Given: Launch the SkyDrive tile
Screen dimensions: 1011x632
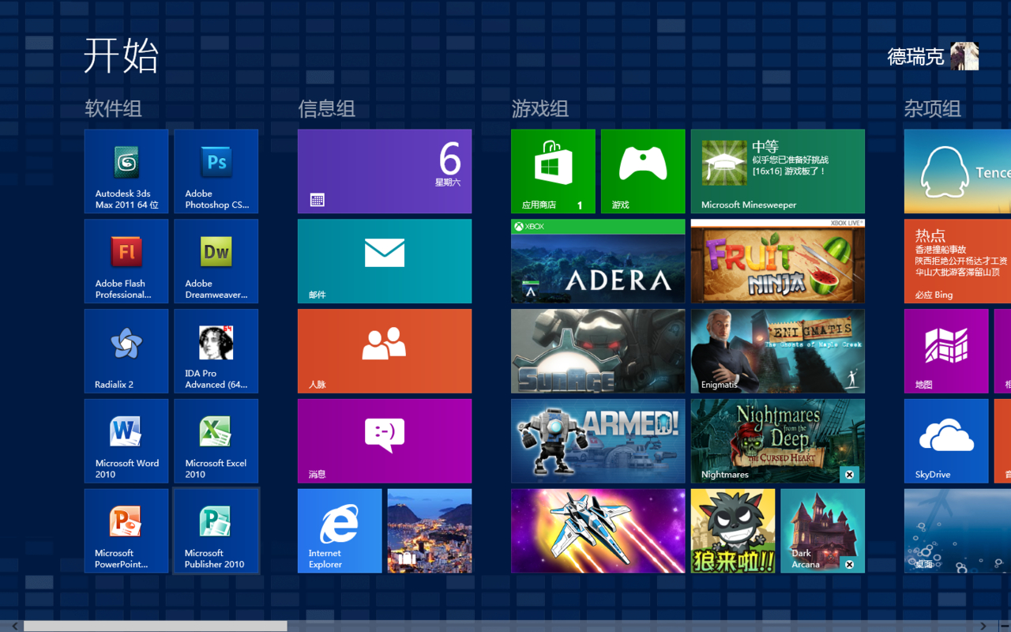Looking at the screenshot, I should 946,442.
